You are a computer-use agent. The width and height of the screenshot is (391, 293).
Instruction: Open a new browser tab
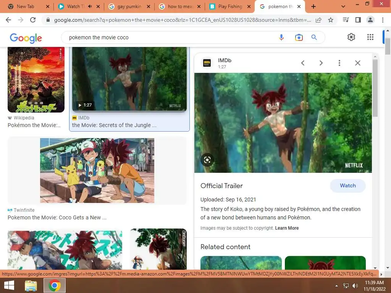coord(313,6)
